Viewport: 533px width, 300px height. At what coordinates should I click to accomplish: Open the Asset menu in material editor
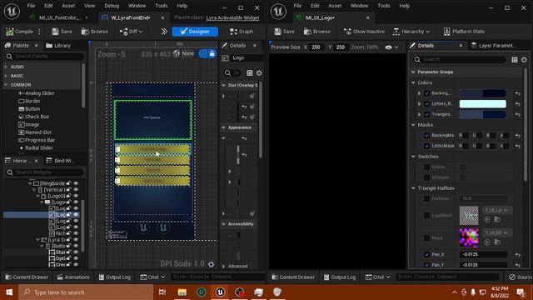click(335, 6)
